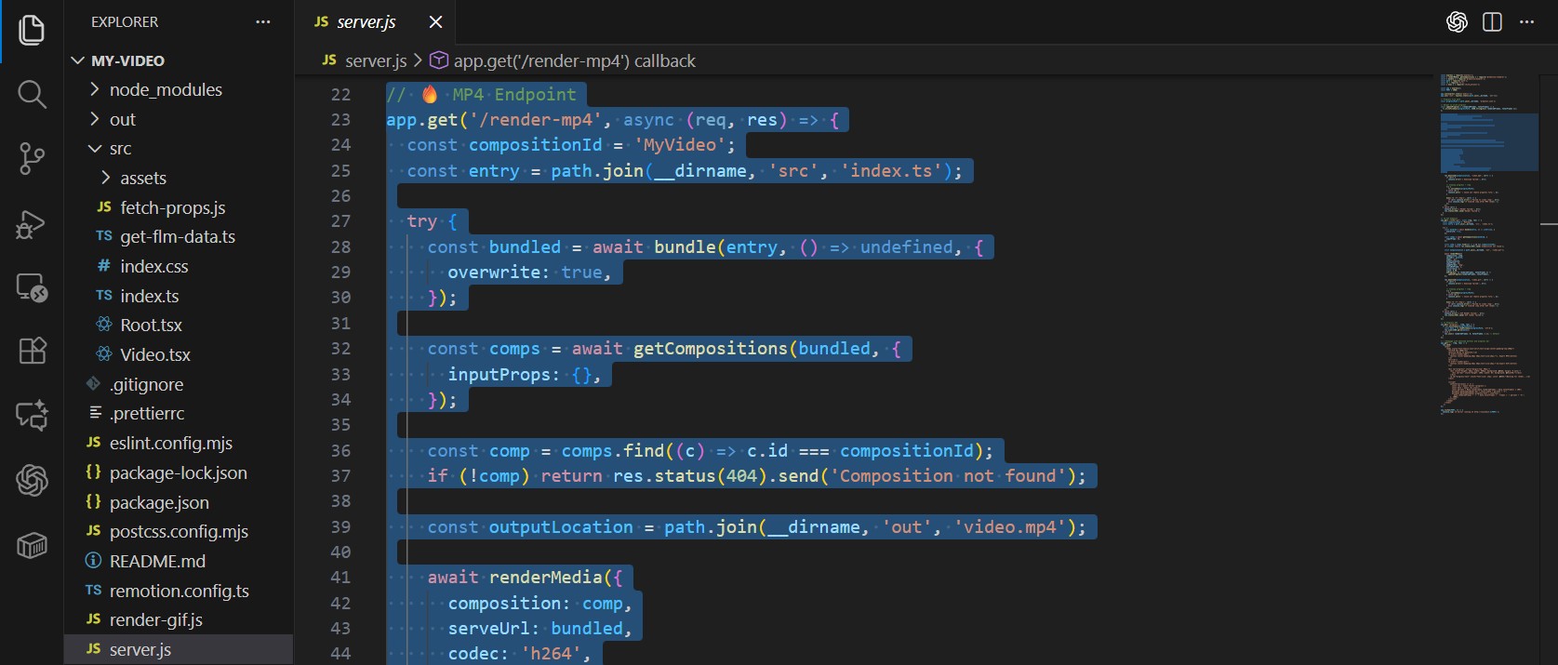Image resolution: width=1558 pixels, height=665 pixels.
Task: Click the breadcrumb method symbol icon
Action: click(x=438, y=60)
